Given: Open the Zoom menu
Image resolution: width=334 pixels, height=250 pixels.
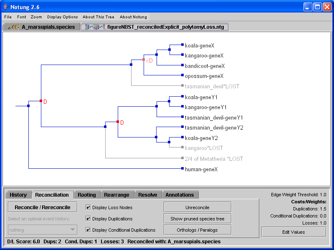Looking at the screenshot, I should [x=36, y=17].
